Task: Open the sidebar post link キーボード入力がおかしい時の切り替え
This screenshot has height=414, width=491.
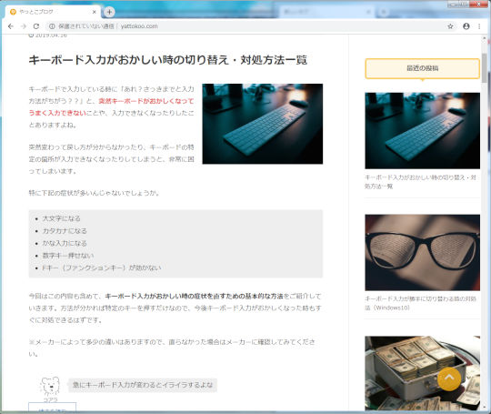Action: click(420, 182)
